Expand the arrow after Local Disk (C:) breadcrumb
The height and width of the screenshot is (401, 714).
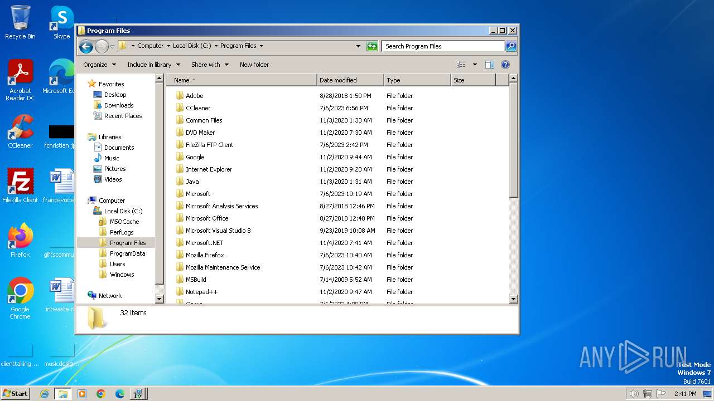[216, 46]
